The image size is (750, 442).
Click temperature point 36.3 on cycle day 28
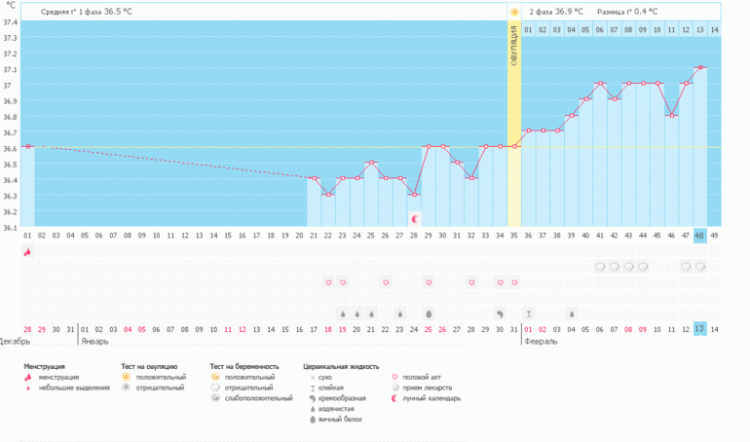click(x=415, y=195)
